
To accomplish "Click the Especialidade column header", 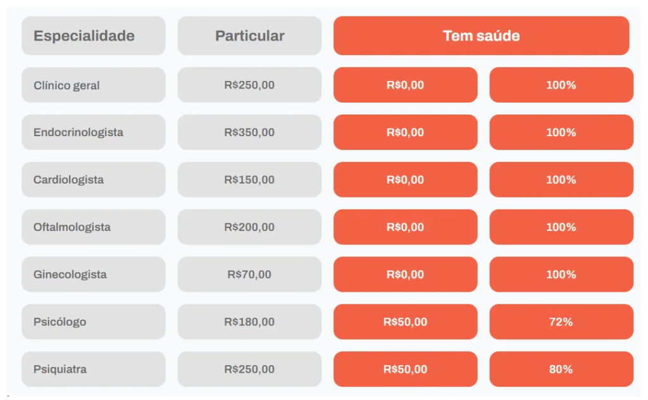I will (93, 36).
